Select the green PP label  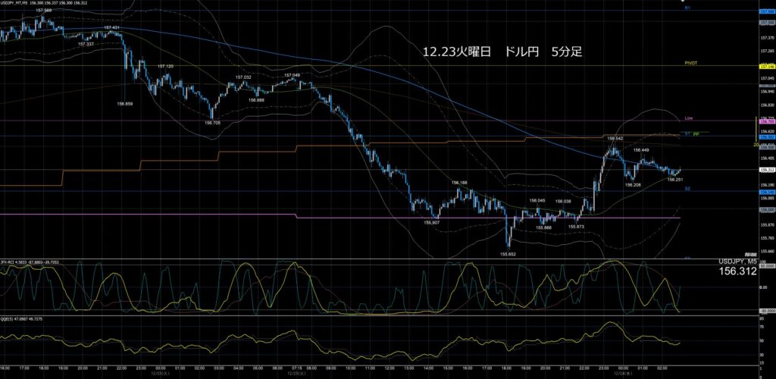(696, 133)
